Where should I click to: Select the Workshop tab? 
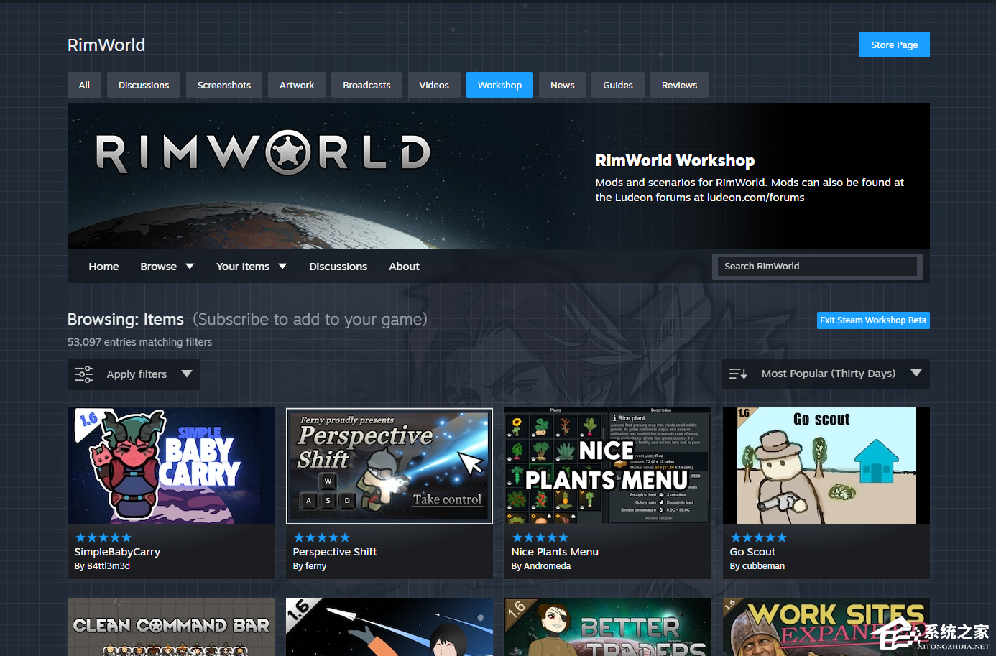coord(499,85)
